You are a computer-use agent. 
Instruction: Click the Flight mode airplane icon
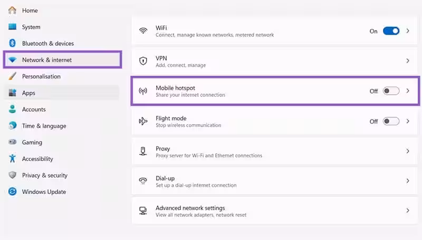[143, 121]
